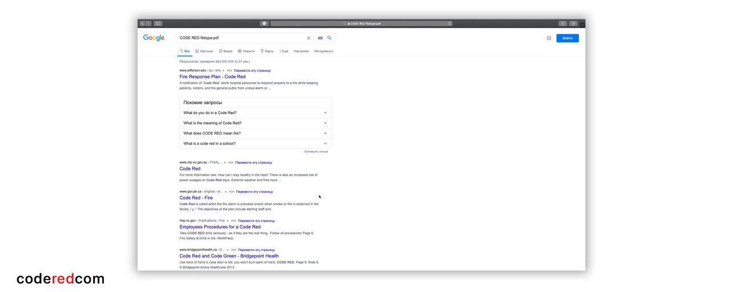Click Перевести эту страницу for rmp.nc.gov result
The image size is (730, 292).
click(256, 221)
